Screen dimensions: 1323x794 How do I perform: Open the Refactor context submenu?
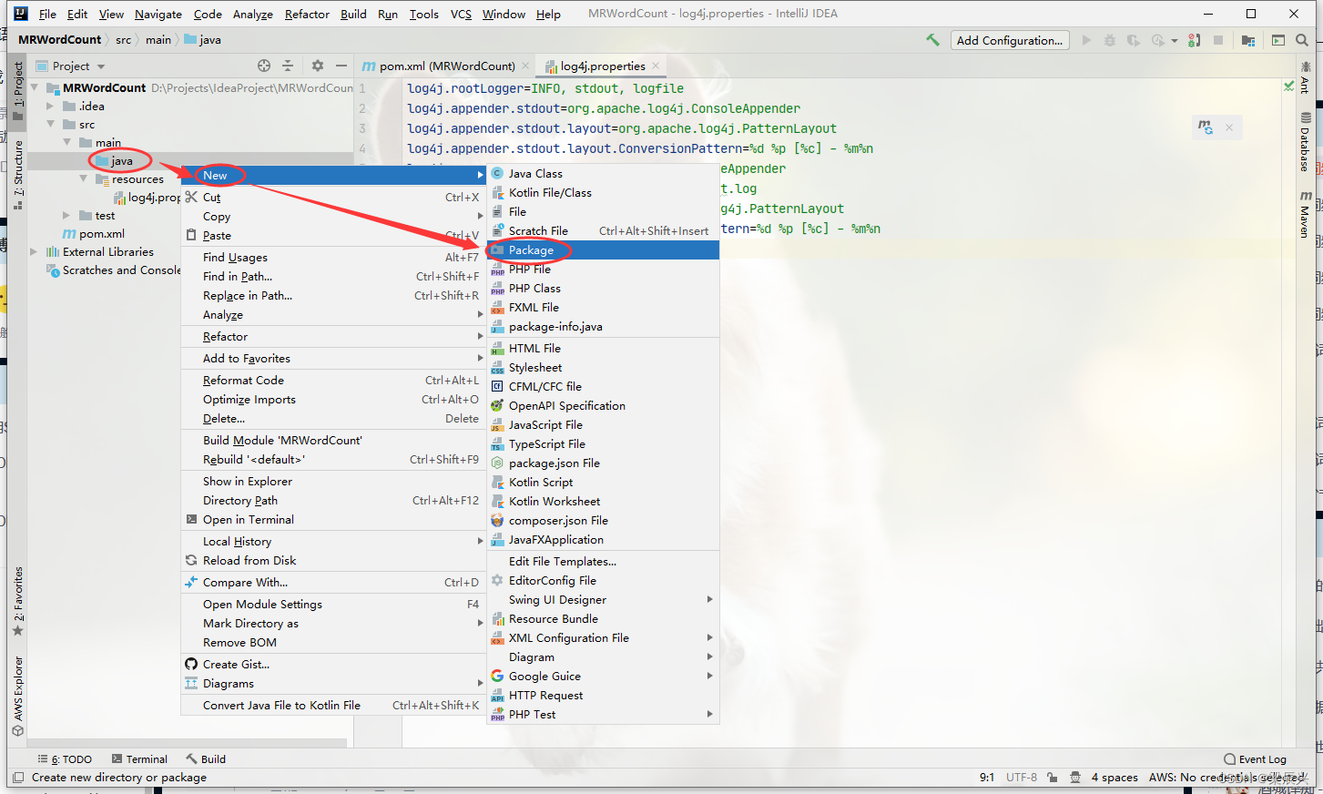333,336
